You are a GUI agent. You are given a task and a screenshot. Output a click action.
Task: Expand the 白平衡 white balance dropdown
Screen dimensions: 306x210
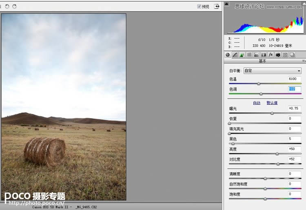(x=272, y=71)
